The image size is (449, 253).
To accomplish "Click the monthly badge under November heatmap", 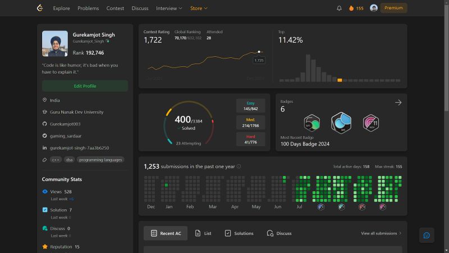I will [383, 207].
